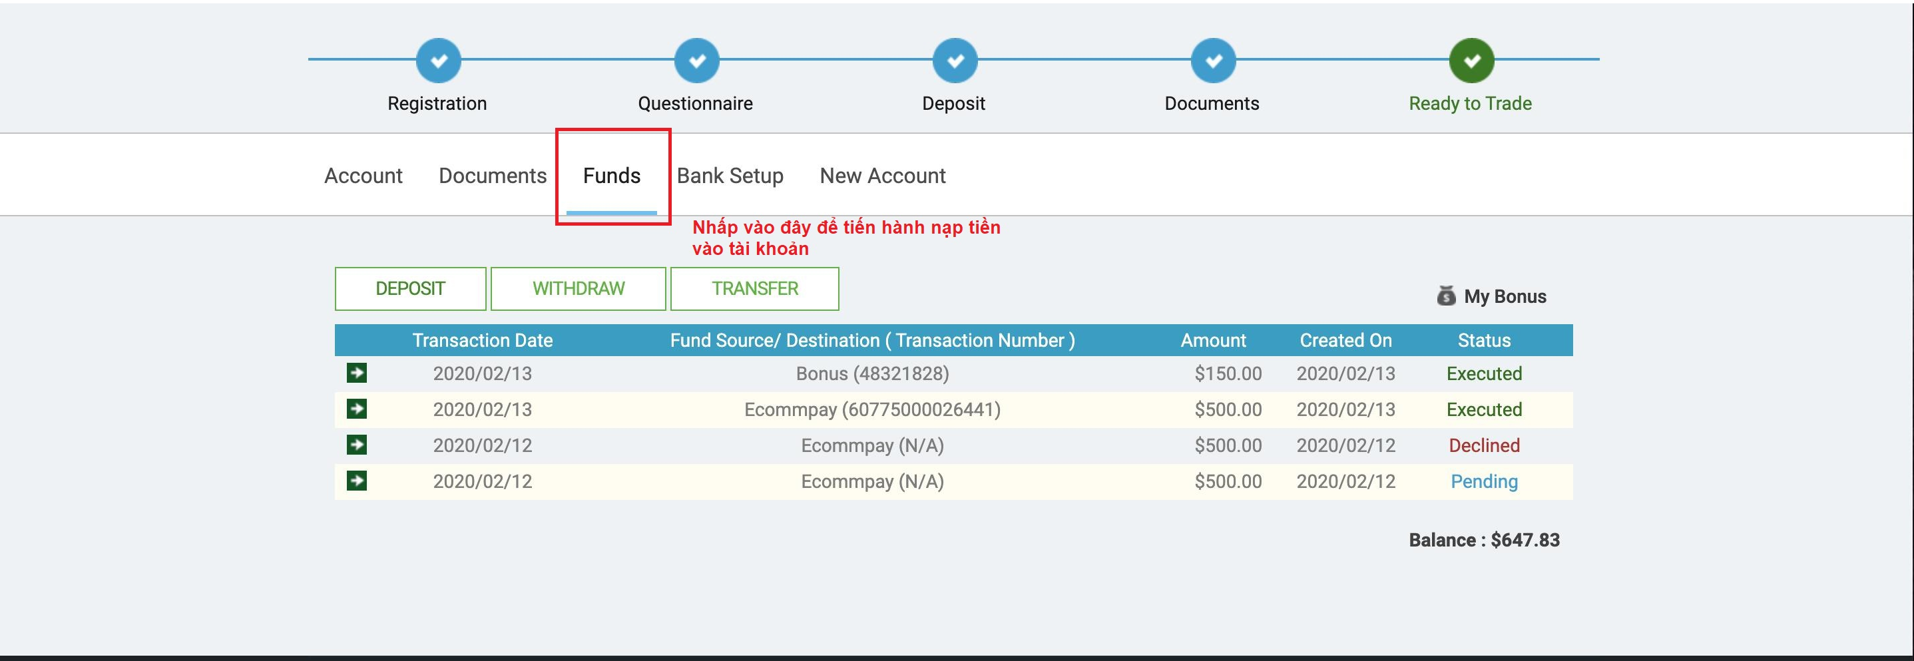
Task: Click the $500.00 amount in Declined row
Action: 1228,445
